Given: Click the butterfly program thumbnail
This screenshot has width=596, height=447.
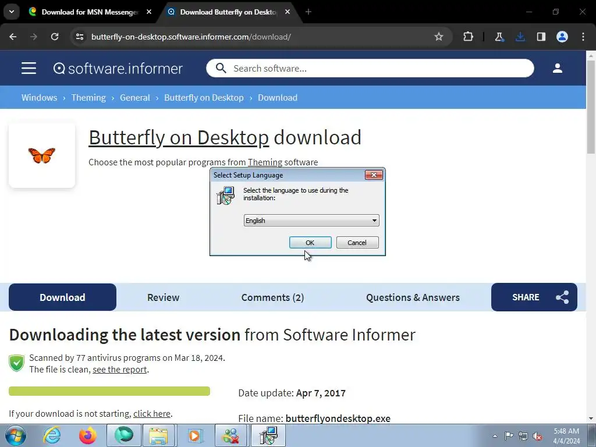Looking at the screenshot, I should click(x=42, y=155).
